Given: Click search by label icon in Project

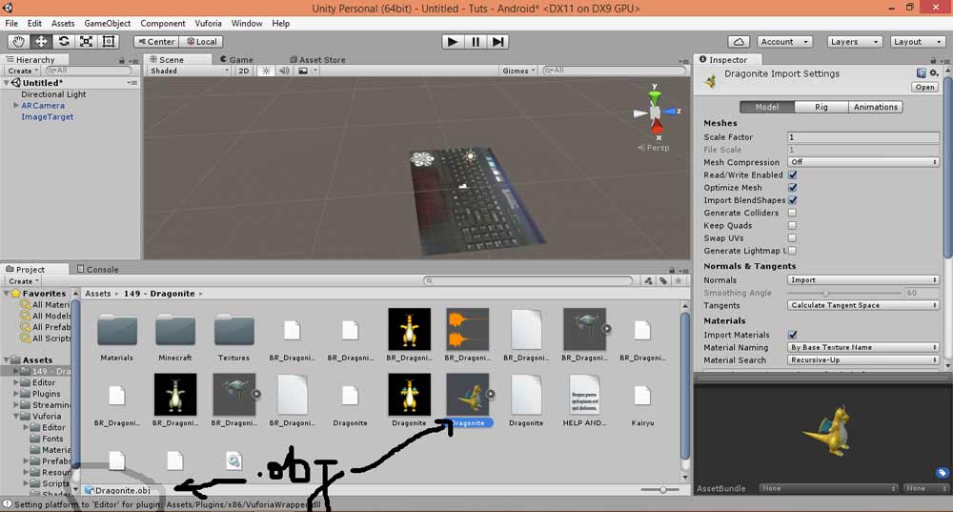Looking at the screenshot, I should point(663,280).
